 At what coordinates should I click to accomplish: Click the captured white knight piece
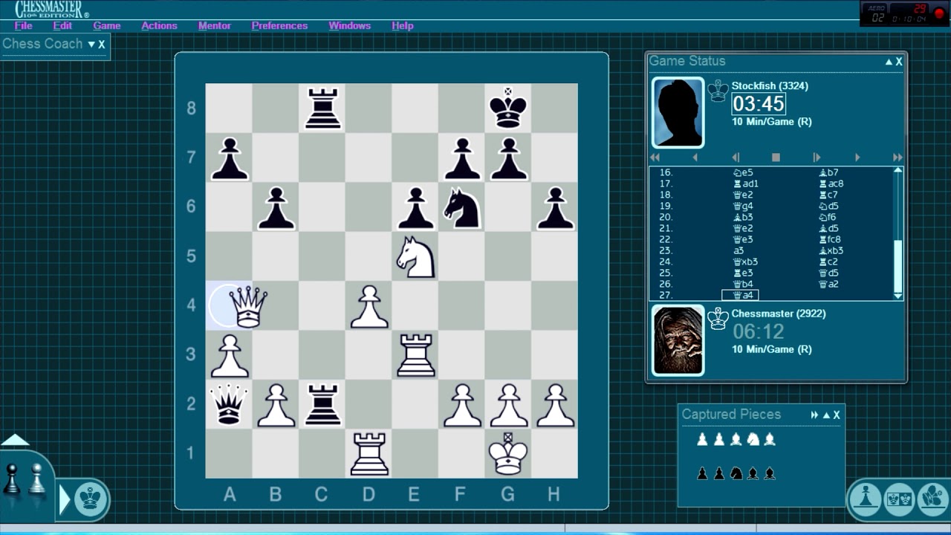click(753, 439)
